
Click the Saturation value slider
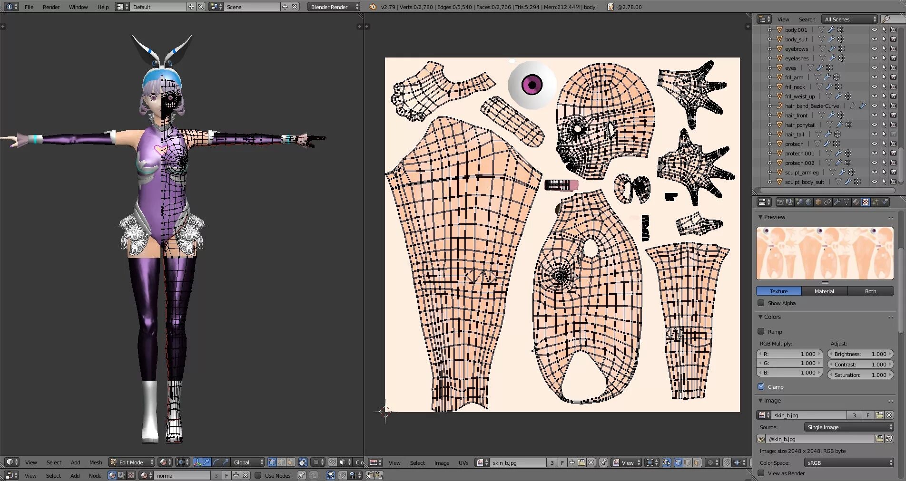[x=860, y=375]
